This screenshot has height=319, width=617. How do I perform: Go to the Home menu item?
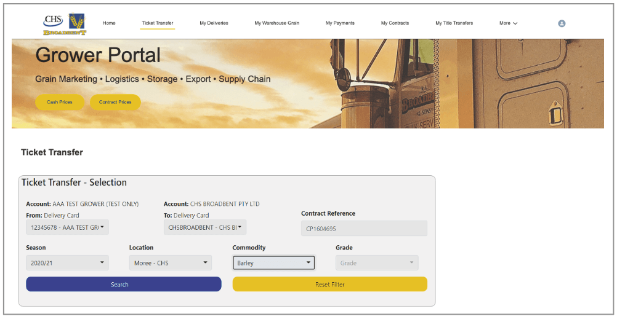[x=109, y=23]
